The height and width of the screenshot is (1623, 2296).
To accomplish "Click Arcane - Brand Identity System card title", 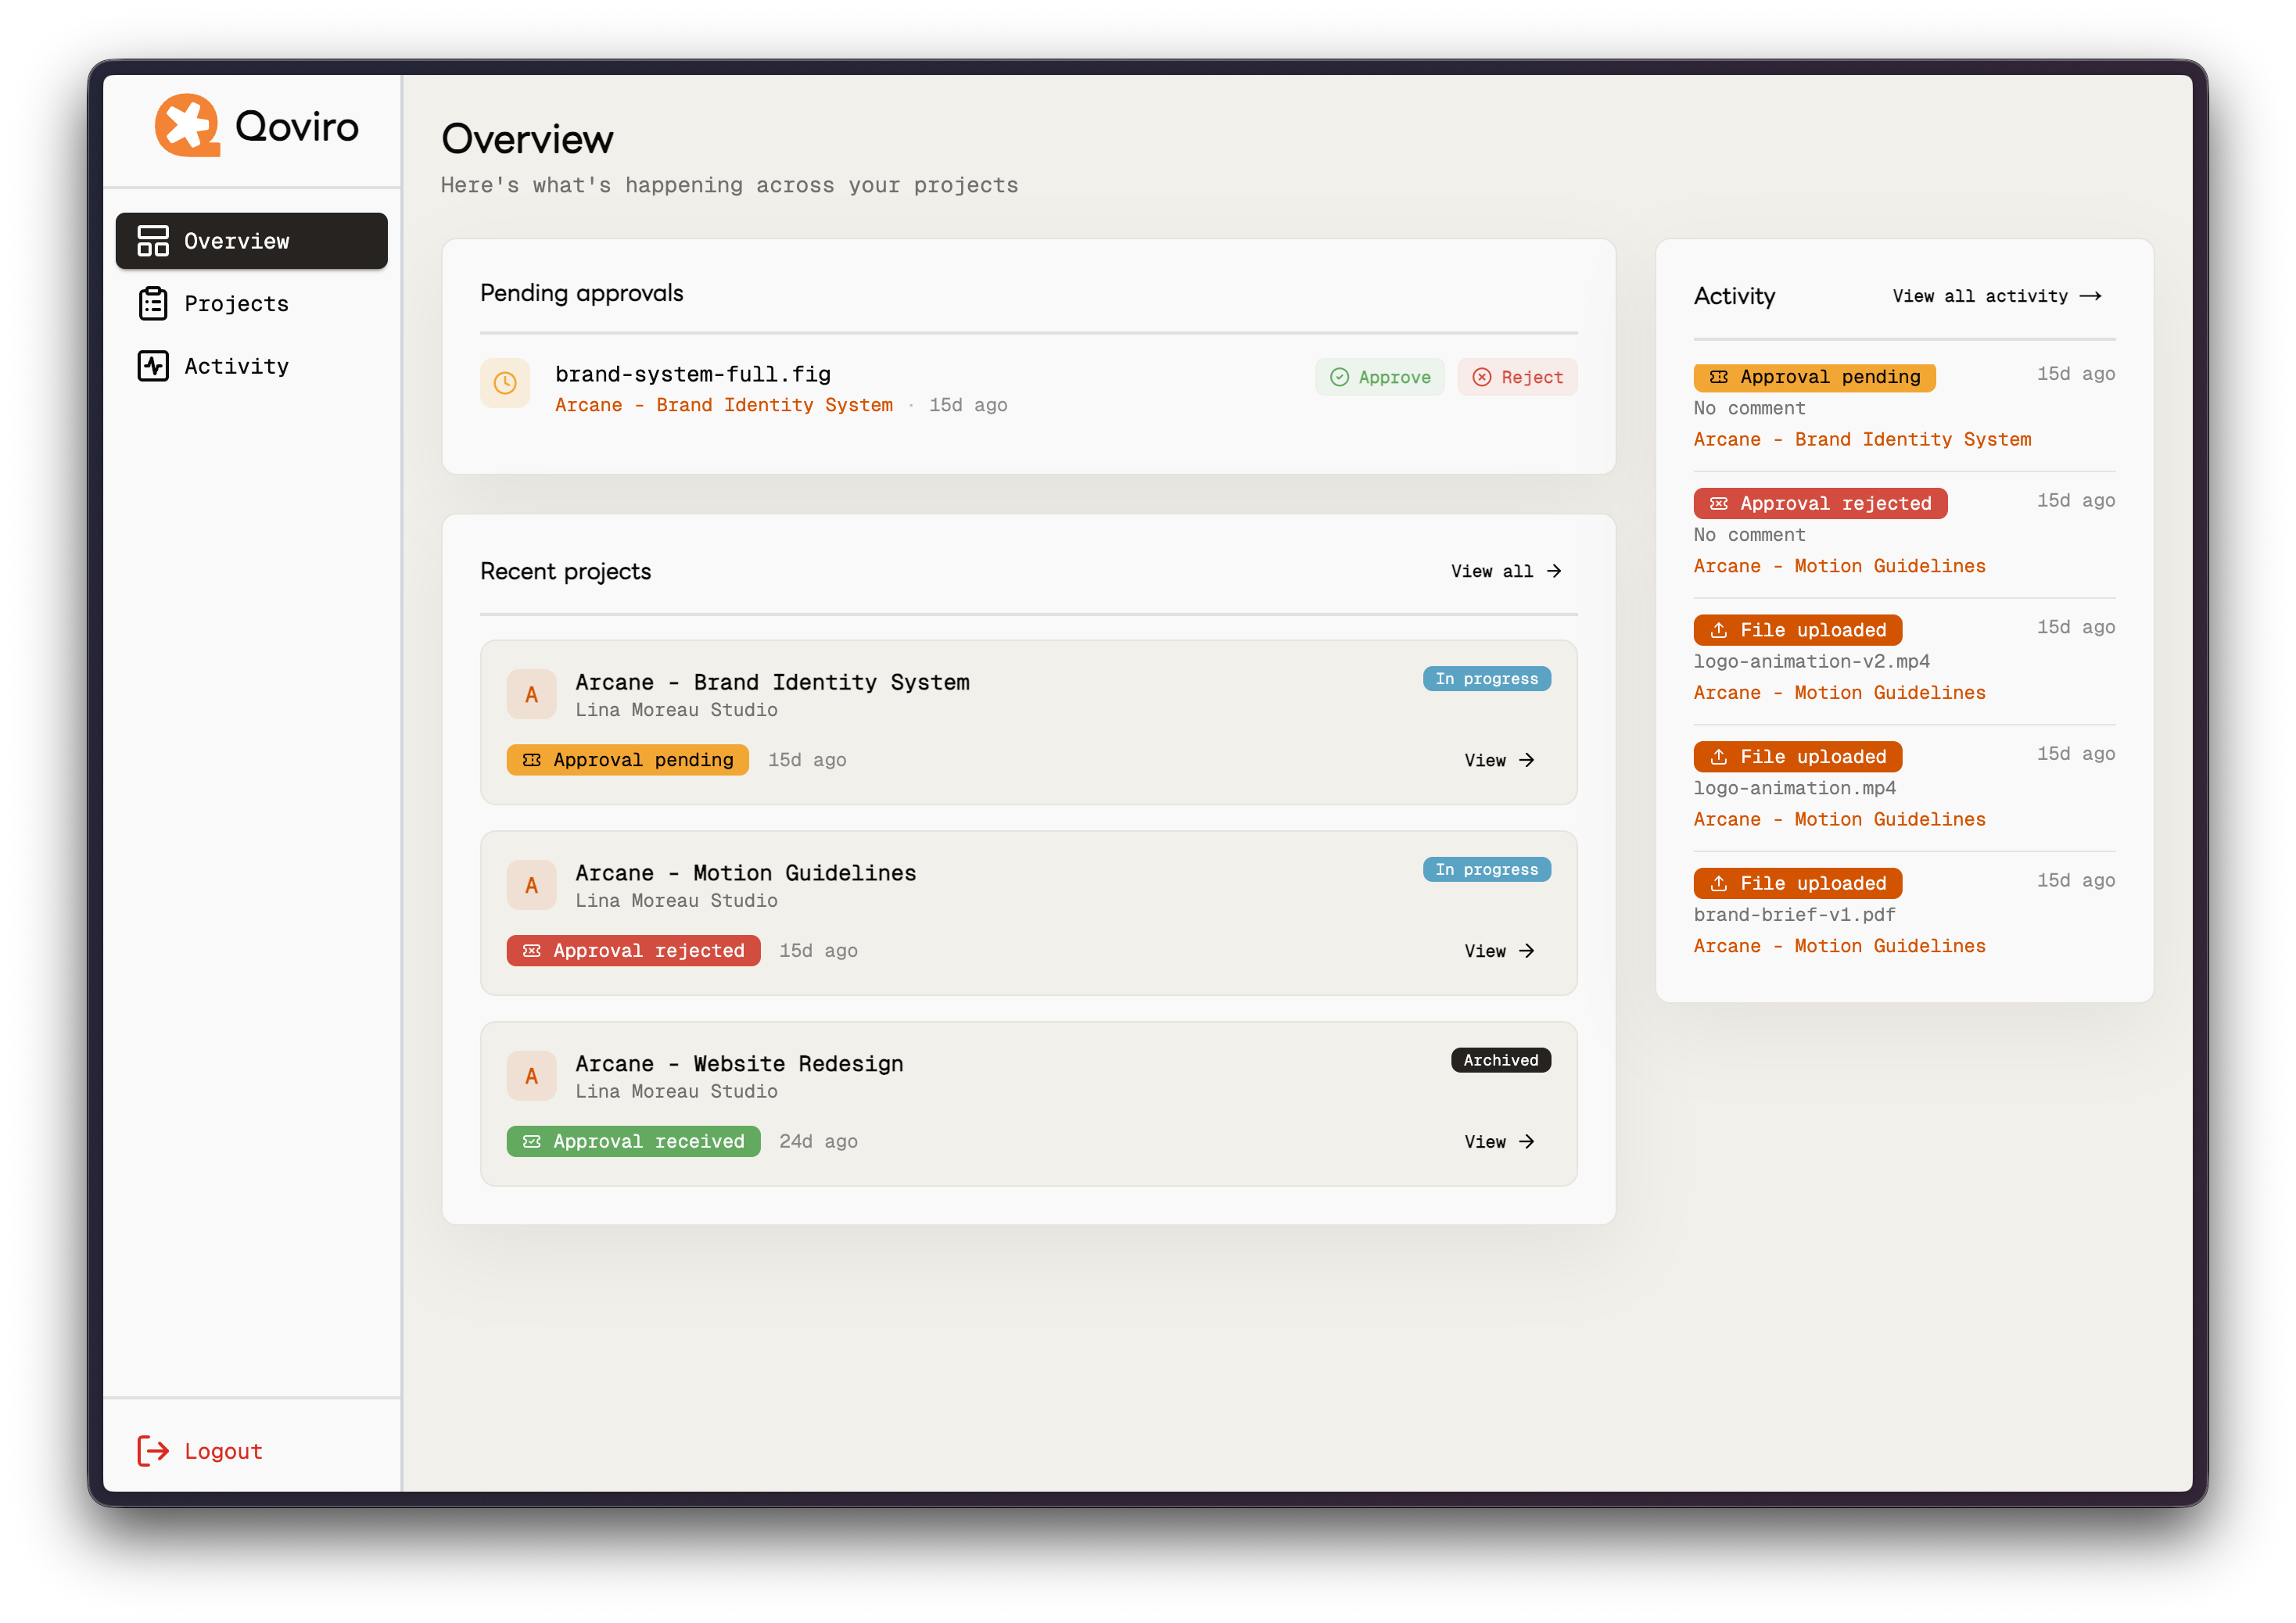I will point(772,682).
